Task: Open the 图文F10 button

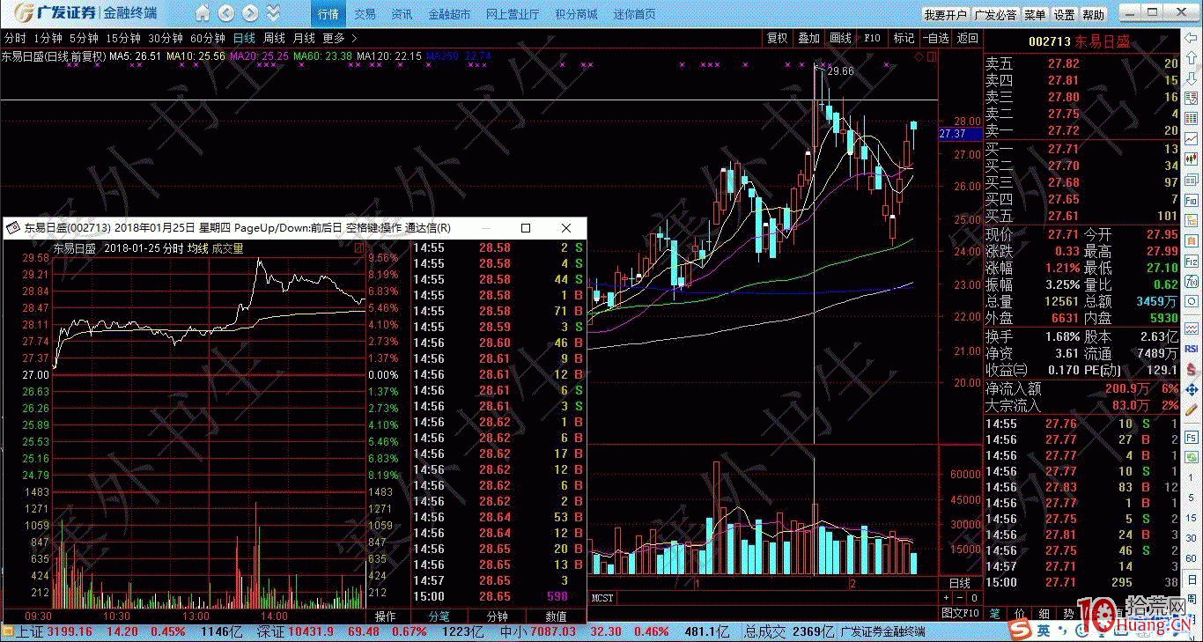Action: (x=959, y=612)
